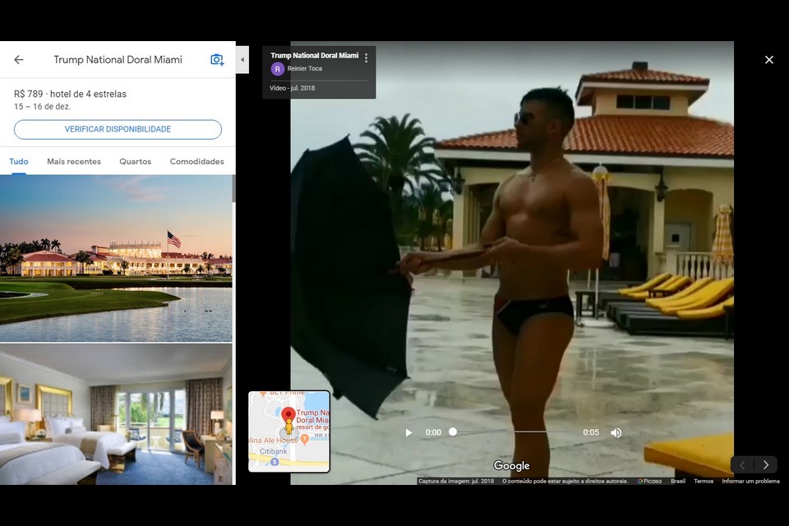The height and width of the screenshot is (526, 789).
Task: Click VERIFICAR DISPONIBILIDADE button
Action: pos(118,129)
